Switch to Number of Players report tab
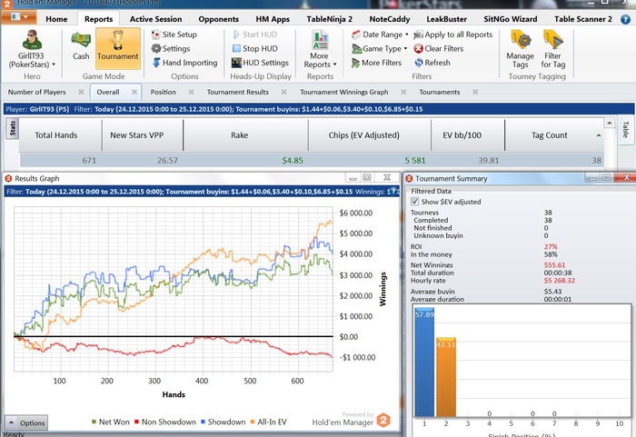This screenshot has height=437, width=636. point(37,92)
